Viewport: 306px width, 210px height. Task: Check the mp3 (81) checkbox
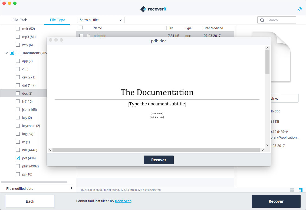click(18, 37)
